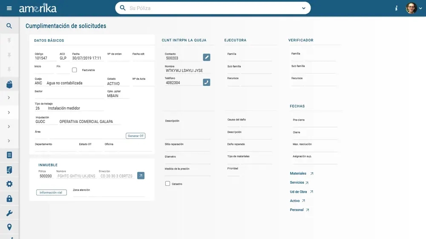Click the Su Póliza search field

click(213, 8)
